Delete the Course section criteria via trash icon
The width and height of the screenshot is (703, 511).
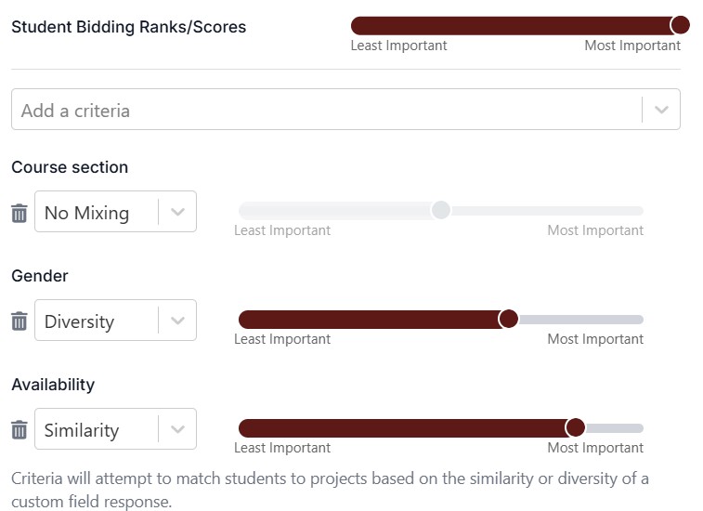(19, 213)
